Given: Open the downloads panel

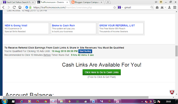Looking at the screenshot, I should click(169, 7).
